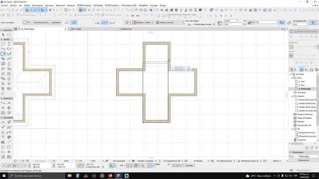
Task: Select the Stair tool in the toolbox
Action: (3, 59)
